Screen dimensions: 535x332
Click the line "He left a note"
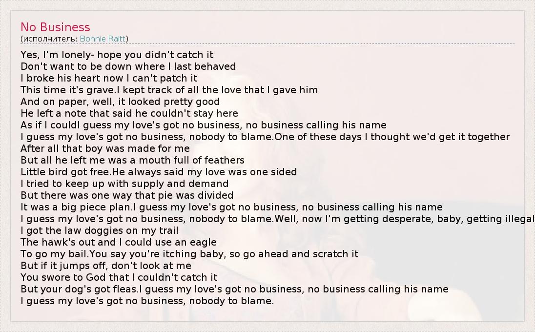coord(129,113)
